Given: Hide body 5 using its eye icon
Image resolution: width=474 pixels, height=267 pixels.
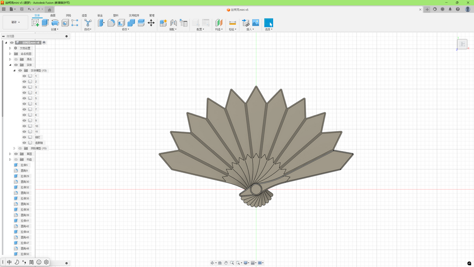Looking at the screenshot, I should (25, 98).
